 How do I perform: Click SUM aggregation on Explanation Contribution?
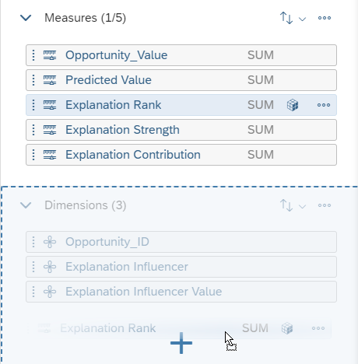tap(261, 155)
